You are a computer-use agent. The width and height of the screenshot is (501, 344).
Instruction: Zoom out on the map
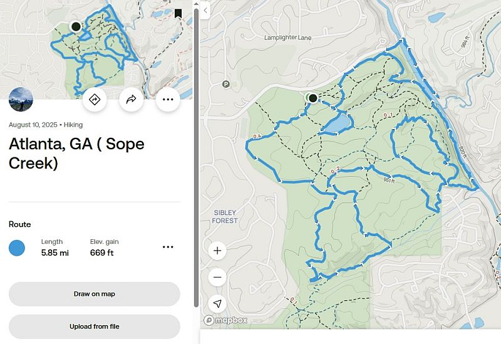coord(217,277)
